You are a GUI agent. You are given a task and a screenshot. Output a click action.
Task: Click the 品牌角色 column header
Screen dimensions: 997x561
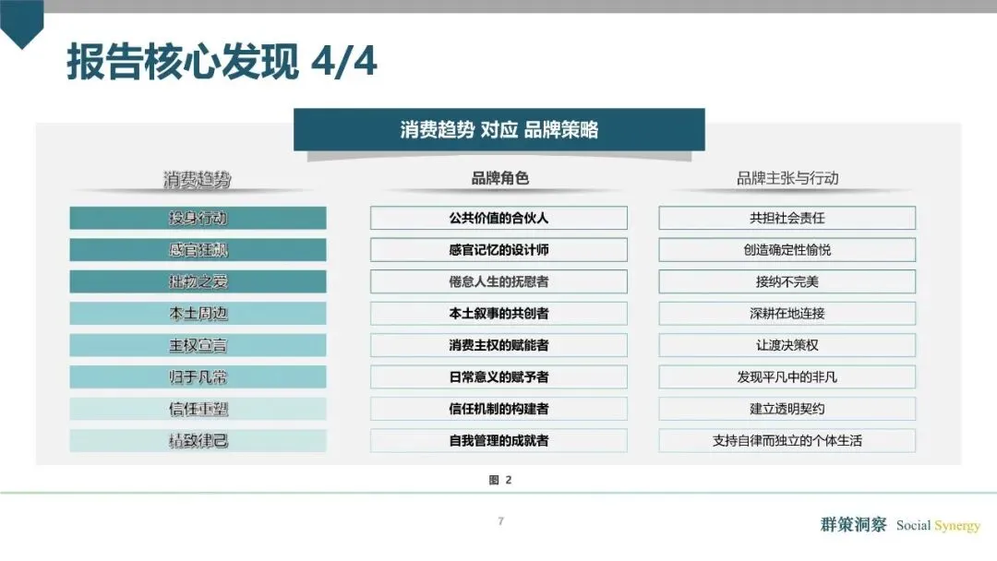(498, 177)
